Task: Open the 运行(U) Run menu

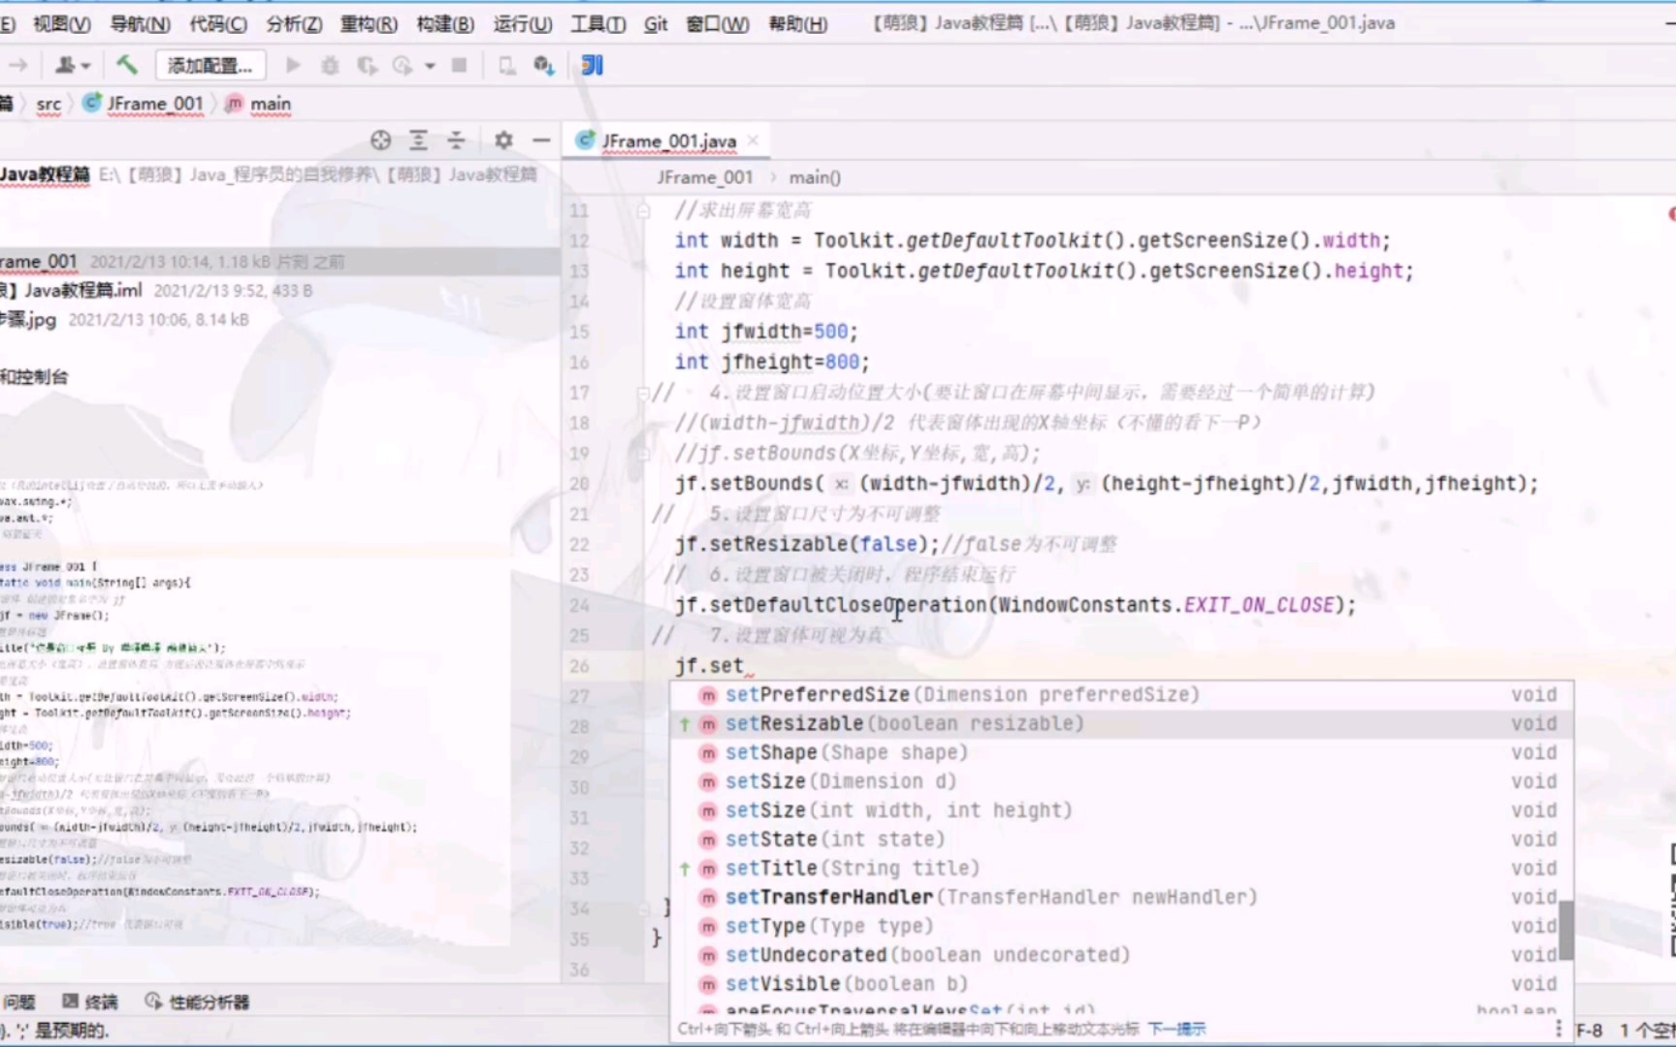Action: pos(523,23)
